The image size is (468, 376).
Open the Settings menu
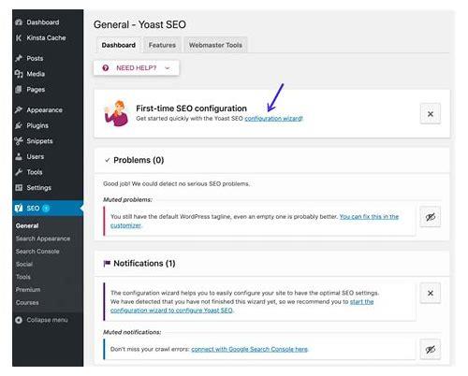point(48,188)
